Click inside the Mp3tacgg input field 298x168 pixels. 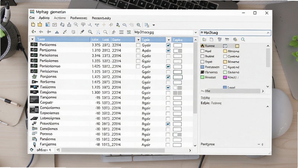pos(164,32)
